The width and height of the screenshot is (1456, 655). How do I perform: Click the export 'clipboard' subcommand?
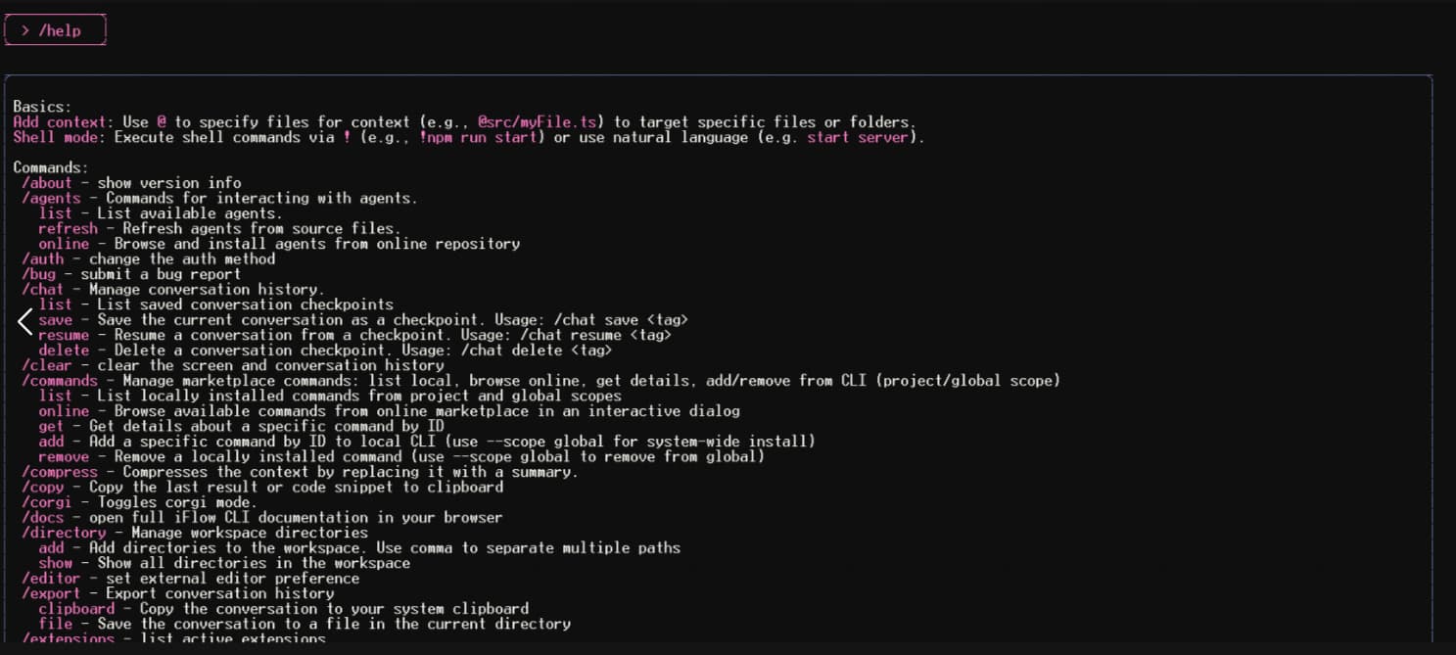tap(76, 609)
